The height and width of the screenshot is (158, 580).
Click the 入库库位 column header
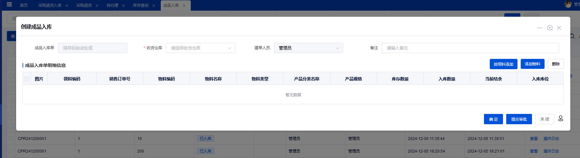coord(540,79)
